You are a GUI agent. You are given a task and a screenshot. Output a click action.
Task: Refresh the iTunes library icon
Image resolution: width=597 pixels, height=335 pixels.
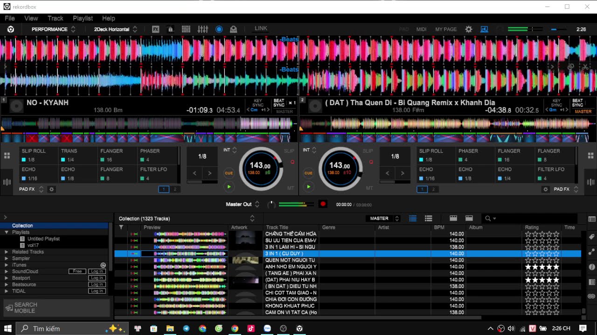[x=103, y=265]
